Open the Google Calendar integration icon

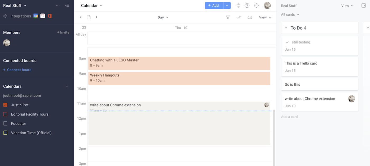click(x=36, y=16)
